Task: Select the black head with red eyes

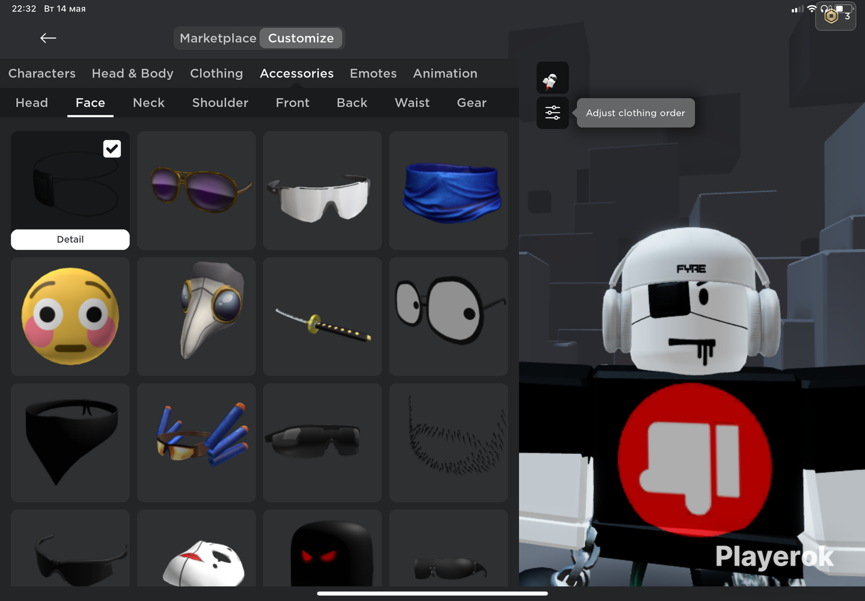Action: pos(323,548)
